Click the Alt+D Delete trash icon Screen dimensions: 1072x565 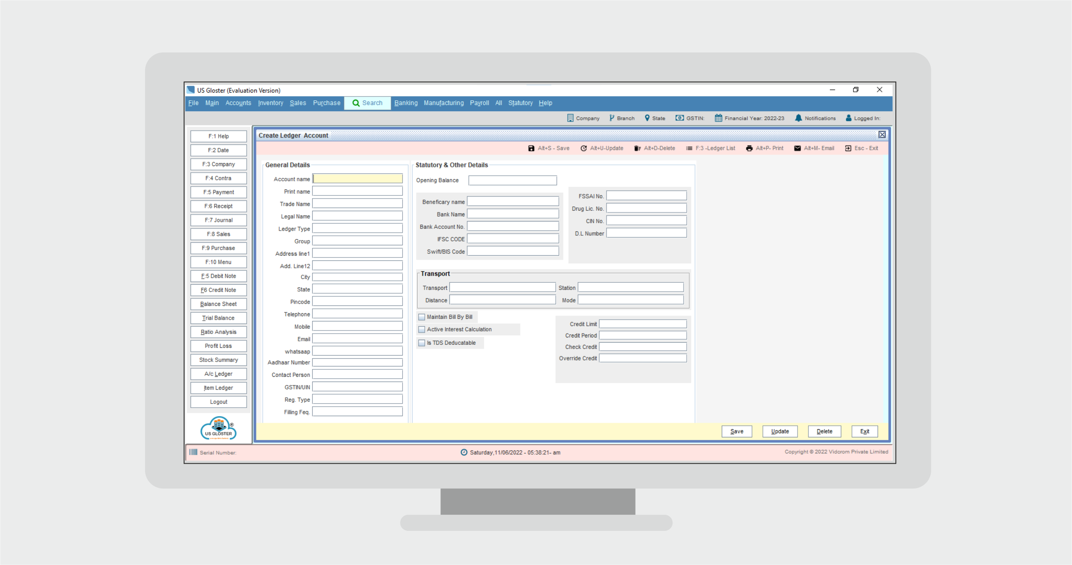[x=637, y=148]
